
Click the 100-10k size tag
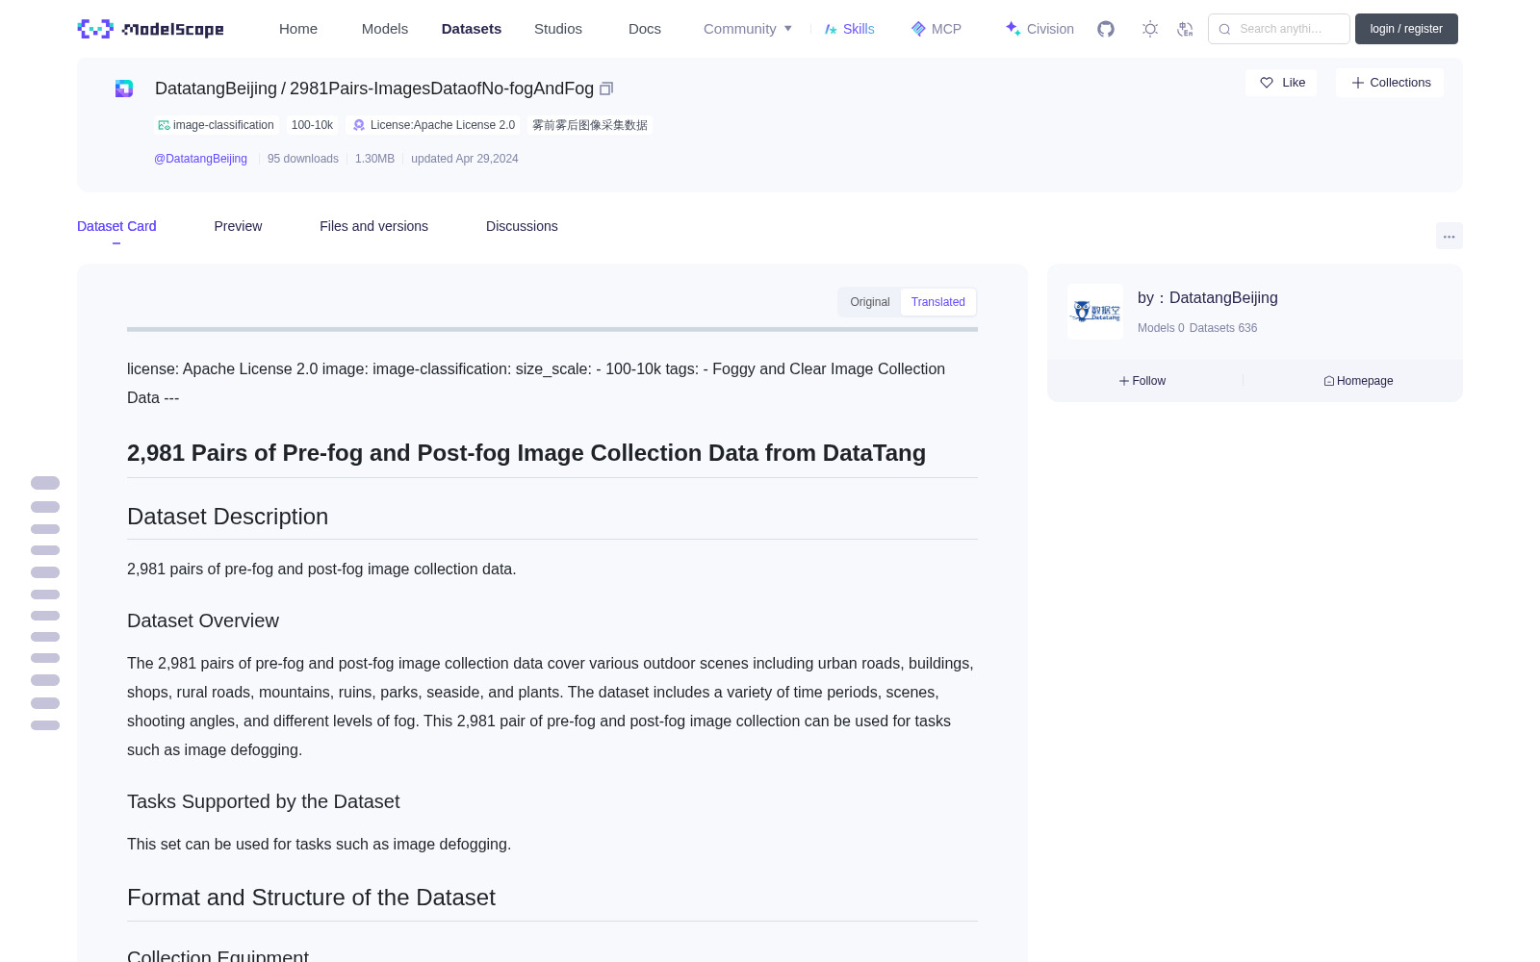tap(312, 125)
